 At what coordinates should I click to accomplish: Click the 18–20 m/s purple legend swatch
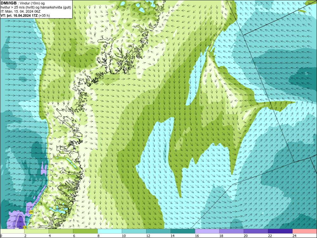[x=231, y=231]
